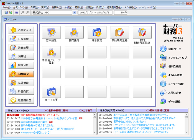
Task: Open the 経営羅針盤(R) menu
Action: tap(114, 7)
